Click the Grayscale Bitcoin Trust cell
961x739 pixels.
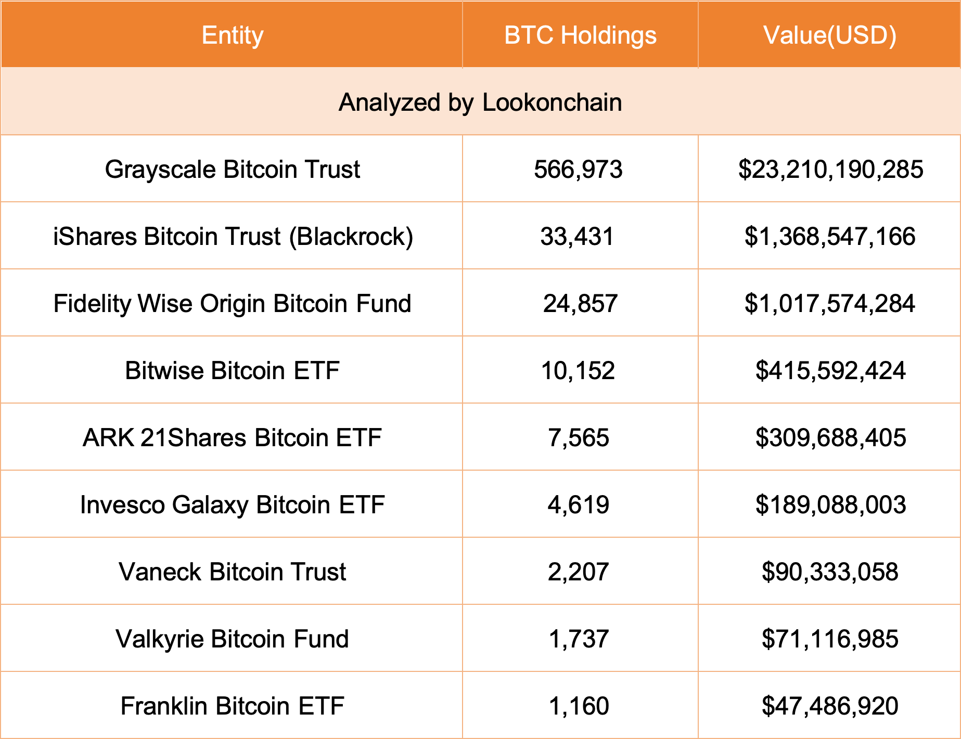click(x=232, y=170)
